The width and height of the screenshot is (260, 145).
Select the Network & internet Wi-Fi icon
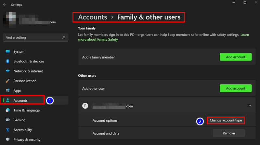click(x=7, y=71)
